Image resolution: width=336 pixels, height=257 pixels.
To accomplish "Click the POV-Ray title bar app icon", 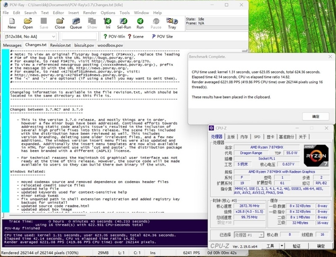I will 6,5.
